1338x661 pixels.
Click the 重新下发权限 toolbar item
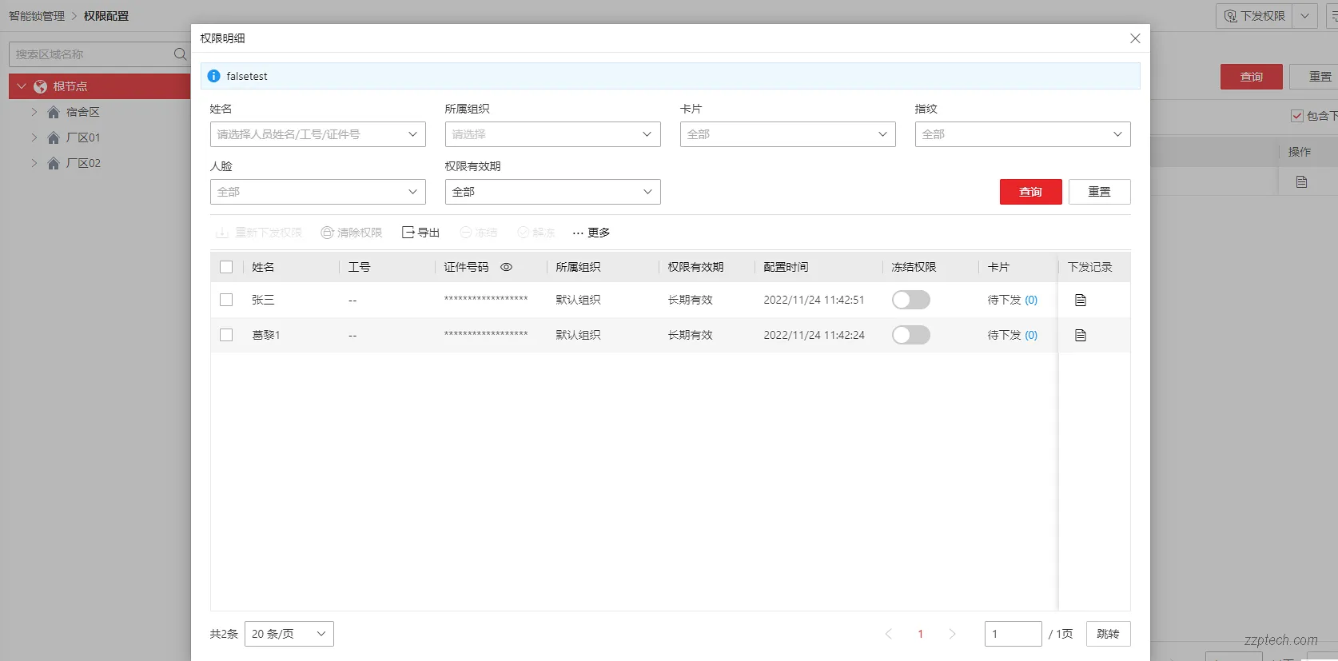259,233
